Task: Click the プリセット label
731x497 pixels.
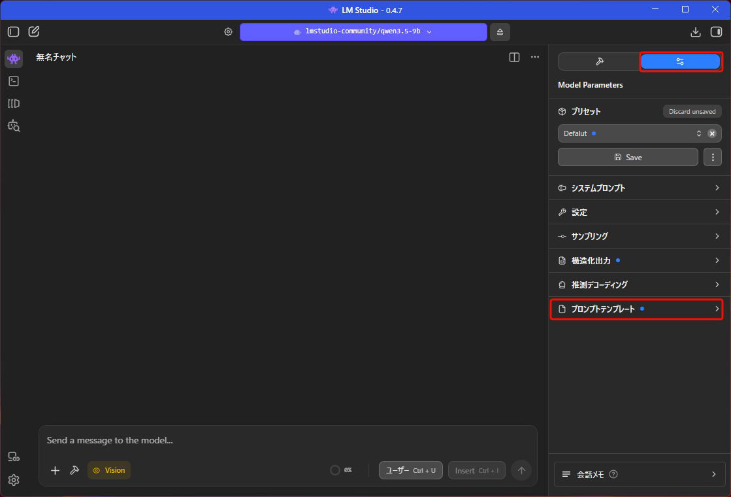Action: pyautogui.click(x=585, y=112)
